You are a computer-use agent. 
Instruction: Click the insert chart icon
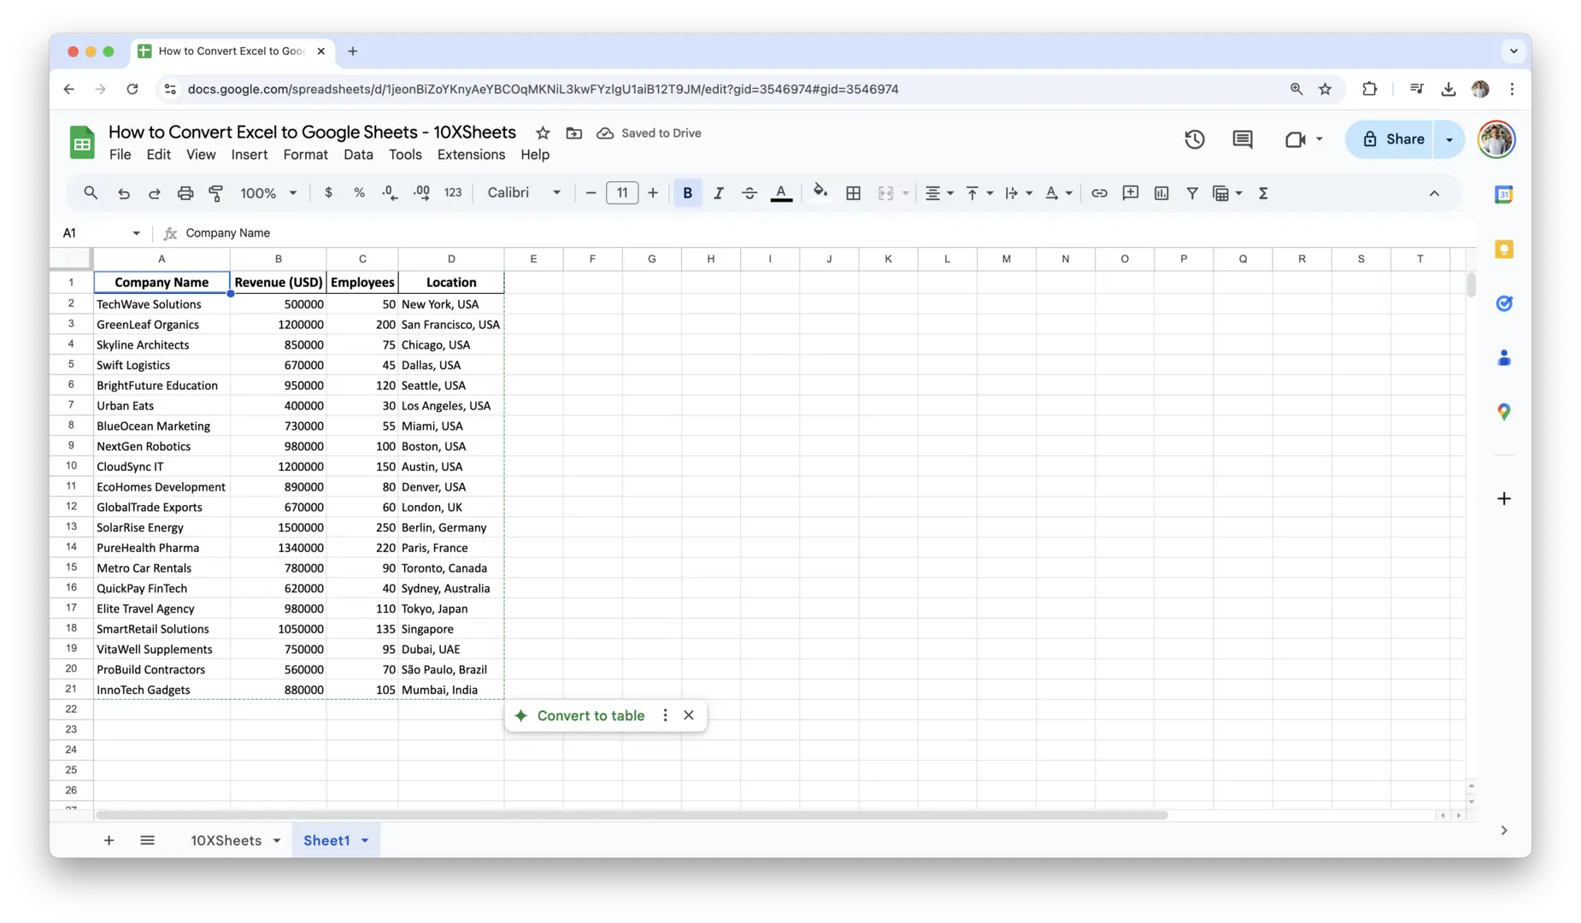coord(1161,193)
